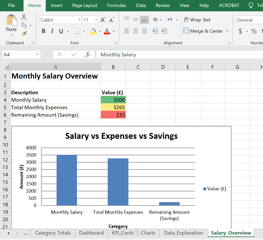Switch to Data ribbon tab

(x=141, y=5)
